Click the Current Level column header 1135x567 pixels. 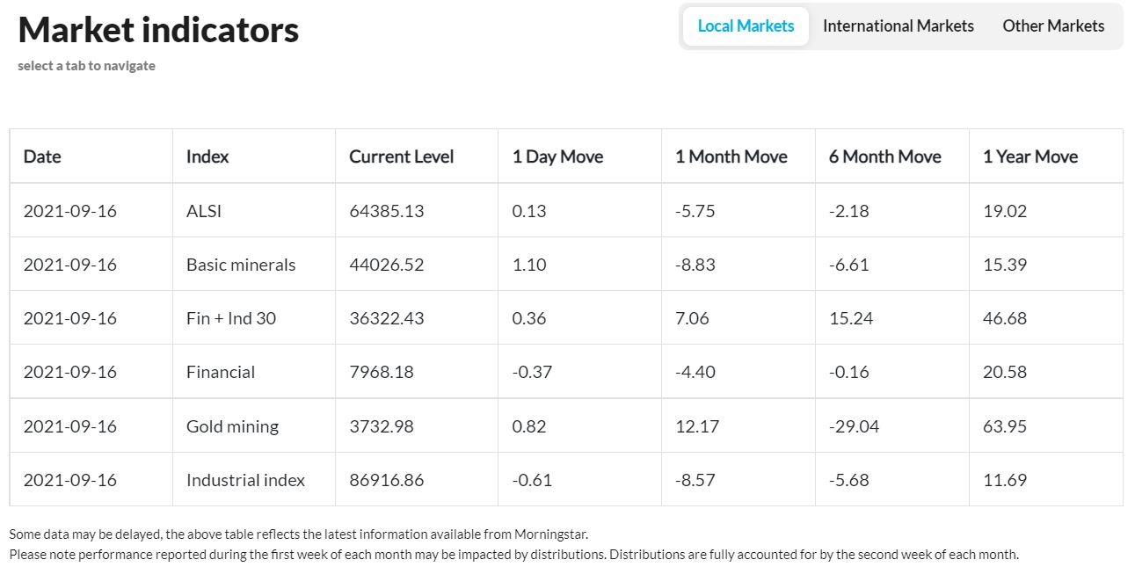402,156
